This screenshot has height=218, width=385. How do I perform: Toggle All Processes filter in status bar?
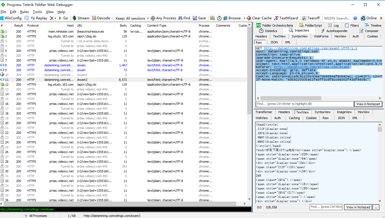click(36, 216)
